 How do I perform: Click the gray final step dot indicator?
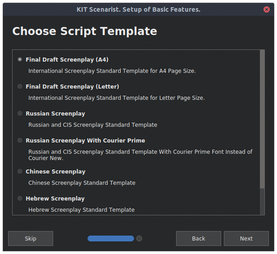click(139, 238)
